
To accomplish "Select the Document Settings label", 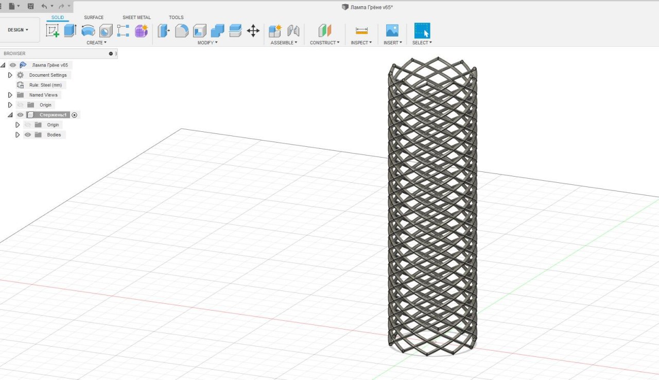I will pyautogui.click(x=48, y=75).
